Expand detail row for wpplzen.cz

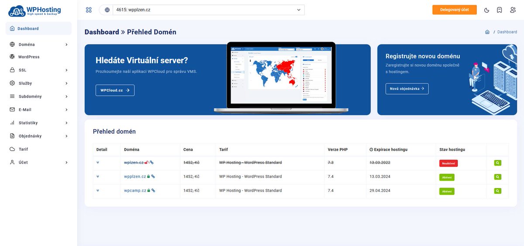(98, 176)
